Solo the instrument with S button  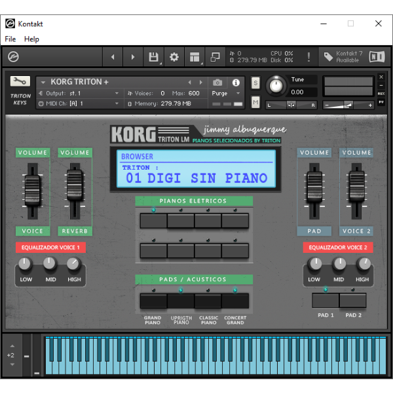tap(255, 83)
